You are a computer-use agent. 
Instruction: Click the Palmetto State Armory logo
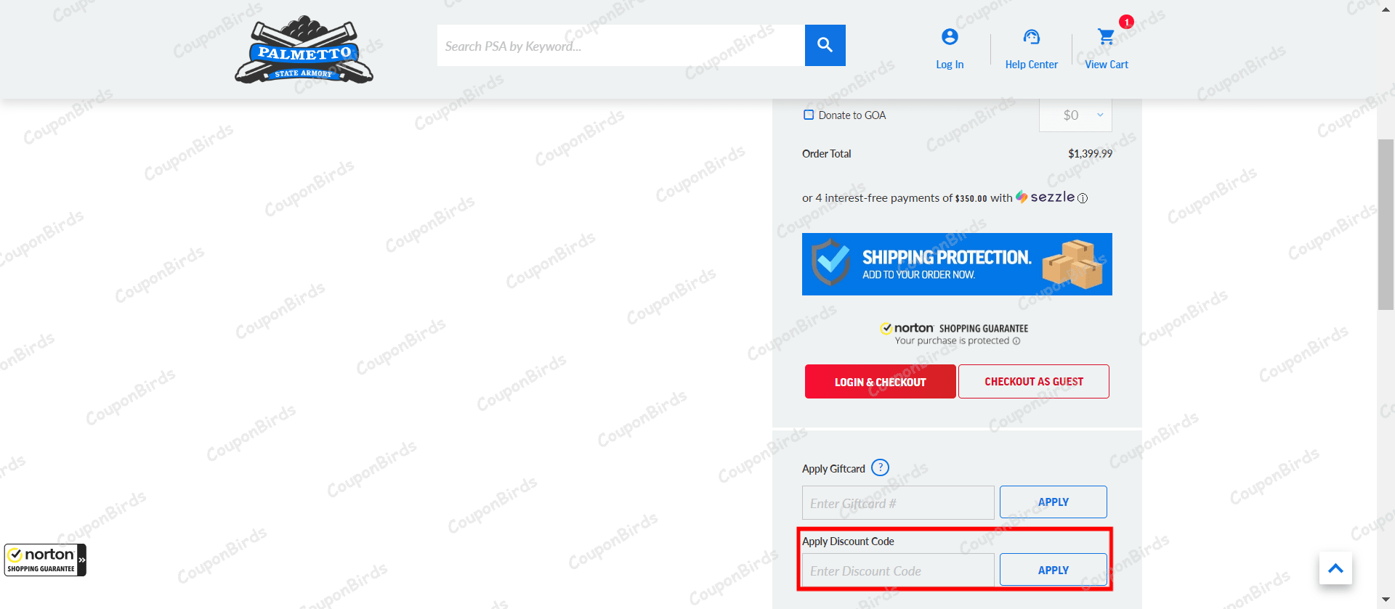coord(304,50)
